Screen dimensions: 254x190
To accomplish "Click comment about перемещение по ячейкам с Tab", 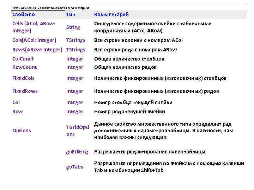I will click(169, 167).
